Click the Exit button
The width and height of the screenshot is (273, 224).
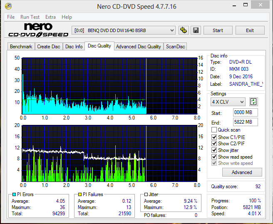[250, 30]
